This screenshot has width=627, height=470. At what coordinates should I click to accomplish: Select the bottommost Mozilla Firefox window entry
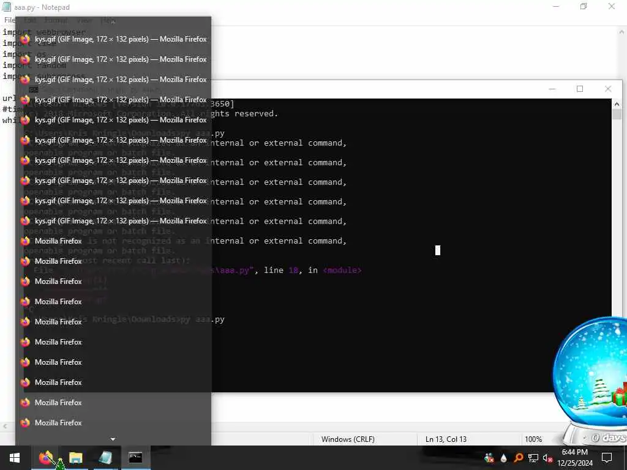click(113, 423)
